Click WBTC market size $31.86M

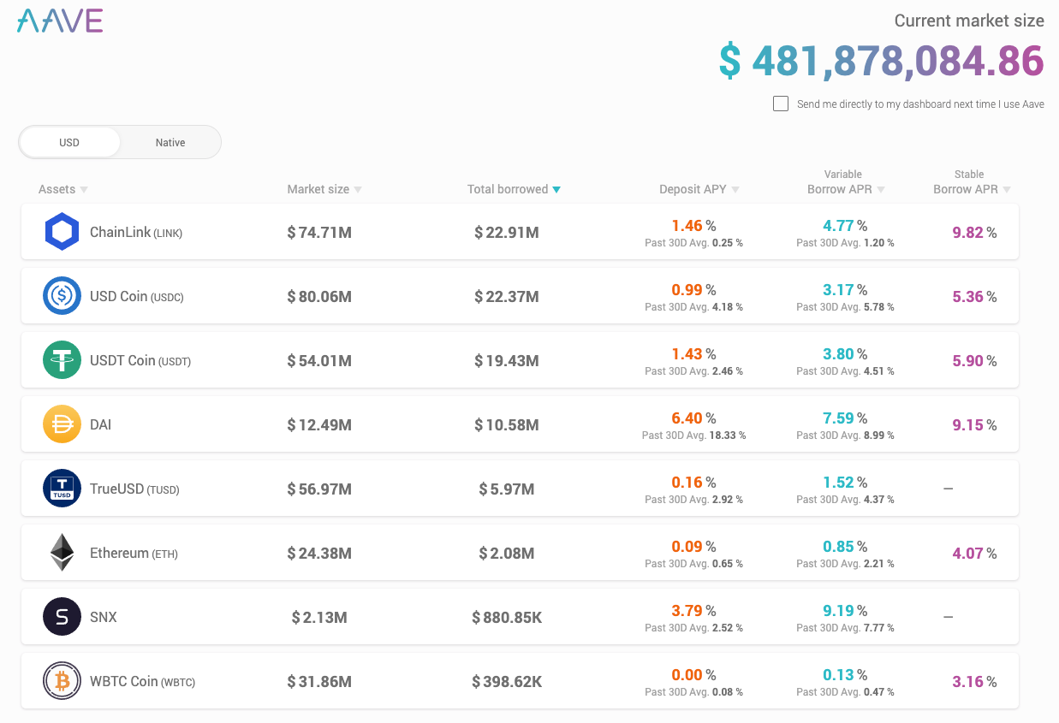(x=319, y=681)
